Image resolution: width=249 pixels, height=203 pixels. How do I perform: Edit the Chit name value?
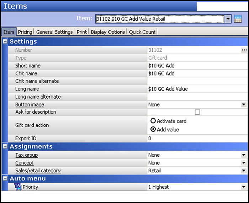197,73
